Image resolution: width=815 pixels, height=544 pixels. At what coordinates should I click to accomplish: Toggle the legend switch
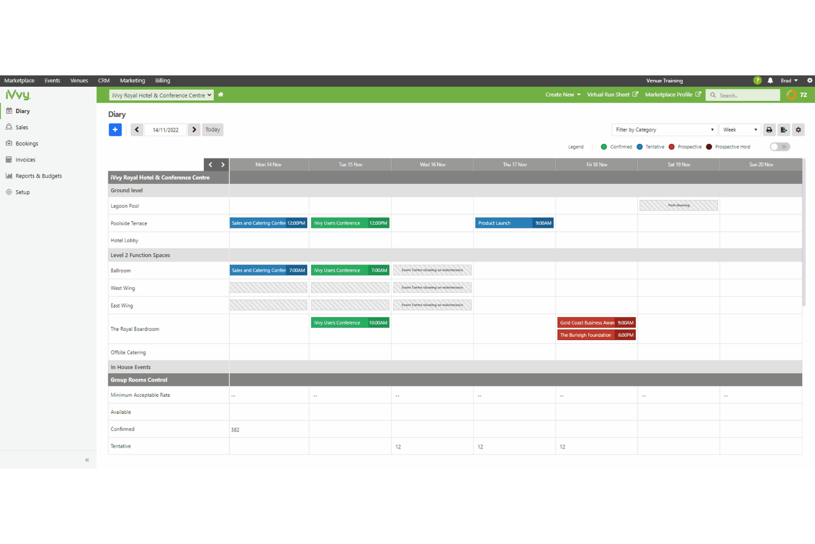pos(780,147)
